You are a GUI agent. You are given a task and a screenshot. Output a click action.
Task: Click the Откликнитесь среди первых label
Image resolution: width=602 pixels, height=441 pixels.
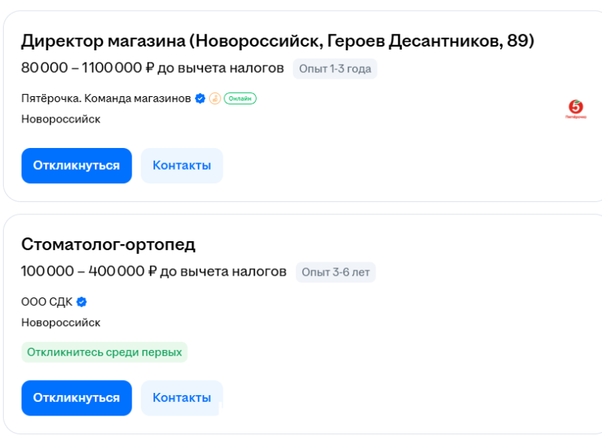coord(105,352)
